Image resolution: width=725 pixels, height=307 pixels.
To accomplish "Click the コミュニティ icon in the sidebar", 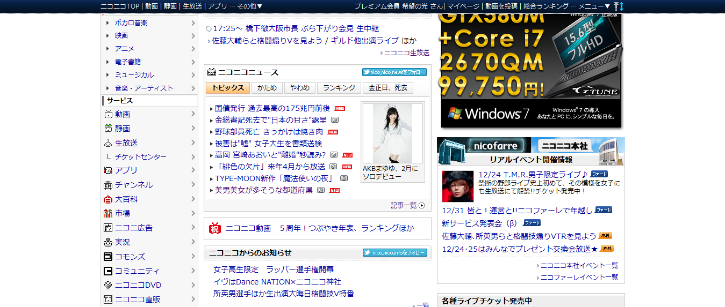I will [108, 271].
